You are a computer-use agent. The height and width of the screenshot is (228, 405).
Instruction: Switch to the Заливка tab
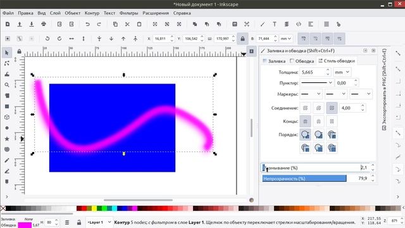pyautogui.click(x=274, y=61)
